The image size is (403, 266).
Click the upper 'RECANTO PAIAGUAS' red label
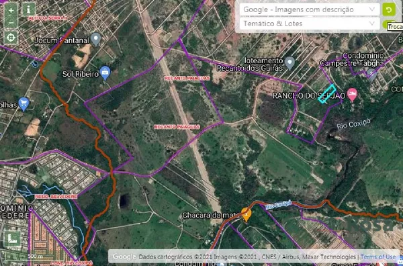(187, 78)
